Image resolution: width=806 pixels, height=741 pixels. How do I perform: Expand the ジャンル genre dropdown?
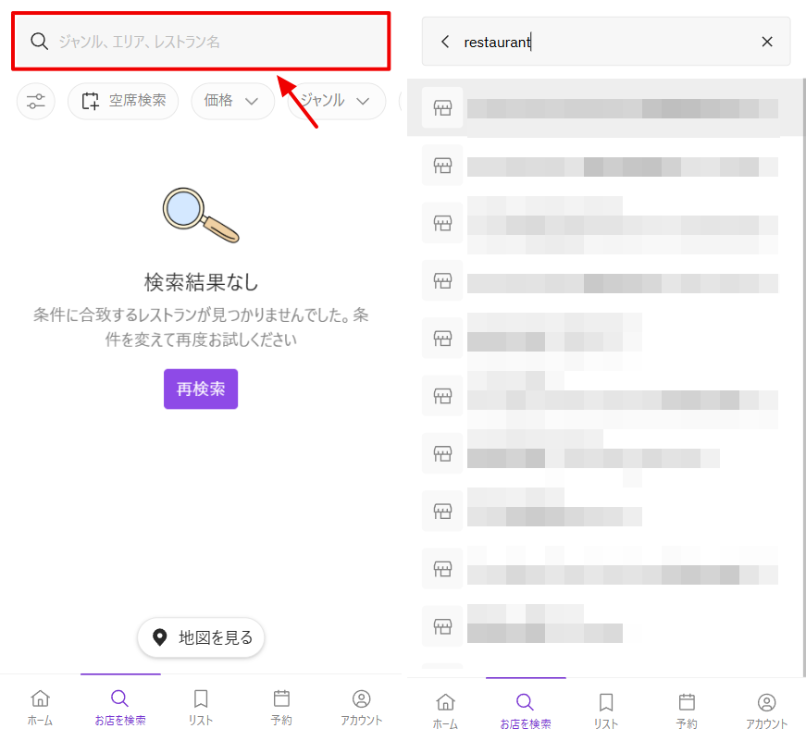click(336, 101)
